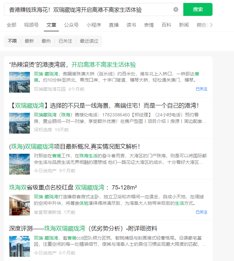Switch to the 直播 tab
This screenshot has width=234, height=261.
pyautogui.click(x=114, y=25)
